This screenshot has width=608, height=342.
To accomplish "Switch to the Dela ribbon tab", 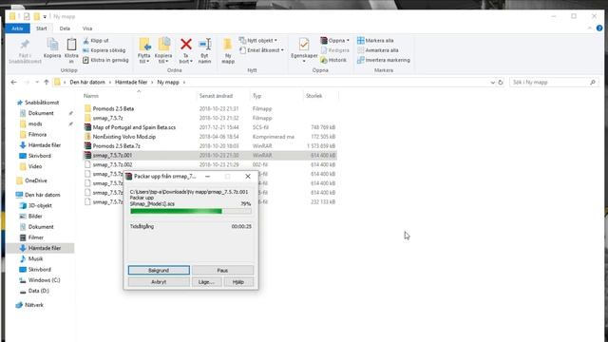I will point(65,28).
